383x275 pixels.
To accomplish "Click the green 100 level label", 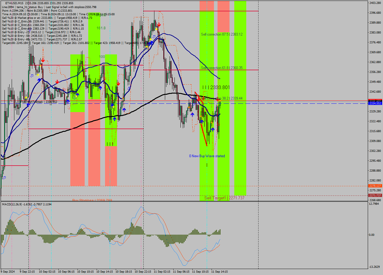I will tap(102, 56).
